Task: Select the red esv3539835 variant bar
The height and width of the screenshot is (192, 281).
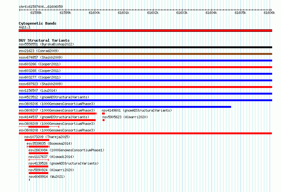Action: click(x=38, y=147)
